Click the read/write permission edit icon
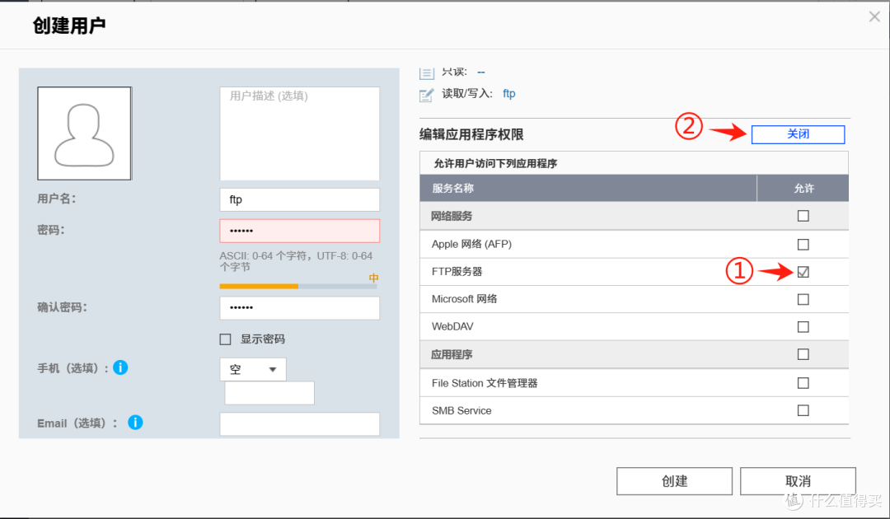The width and height of the screenshot is (890, 519). (x=426, y=96)
